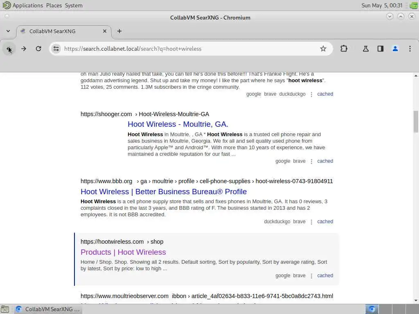Open Hoot Wireless - Moultrie, GA. link
Screen dimensions: 419x314
click(x=178, y=124)
